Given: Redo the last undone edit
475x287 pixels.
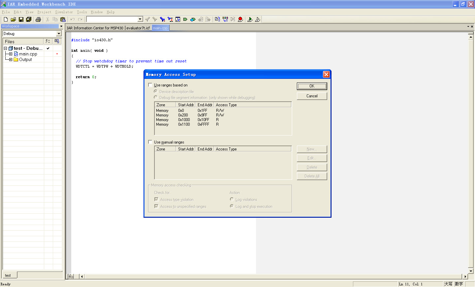Looking at the screenshot, I should (80, 19).
